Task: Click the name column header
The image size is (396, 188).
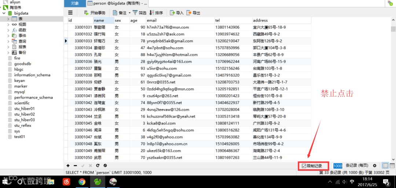Action: (x=103, y=20)
